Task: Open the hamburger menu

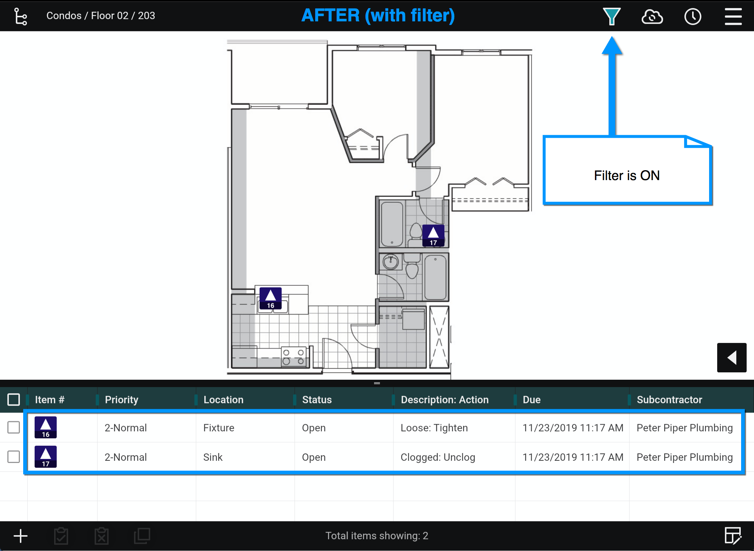Action: tap(733, 16)
